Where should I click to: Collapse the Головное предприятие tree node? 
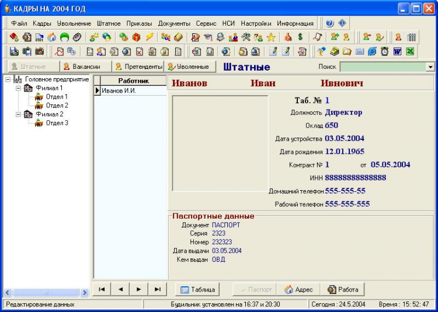click(x=8, y=80)
